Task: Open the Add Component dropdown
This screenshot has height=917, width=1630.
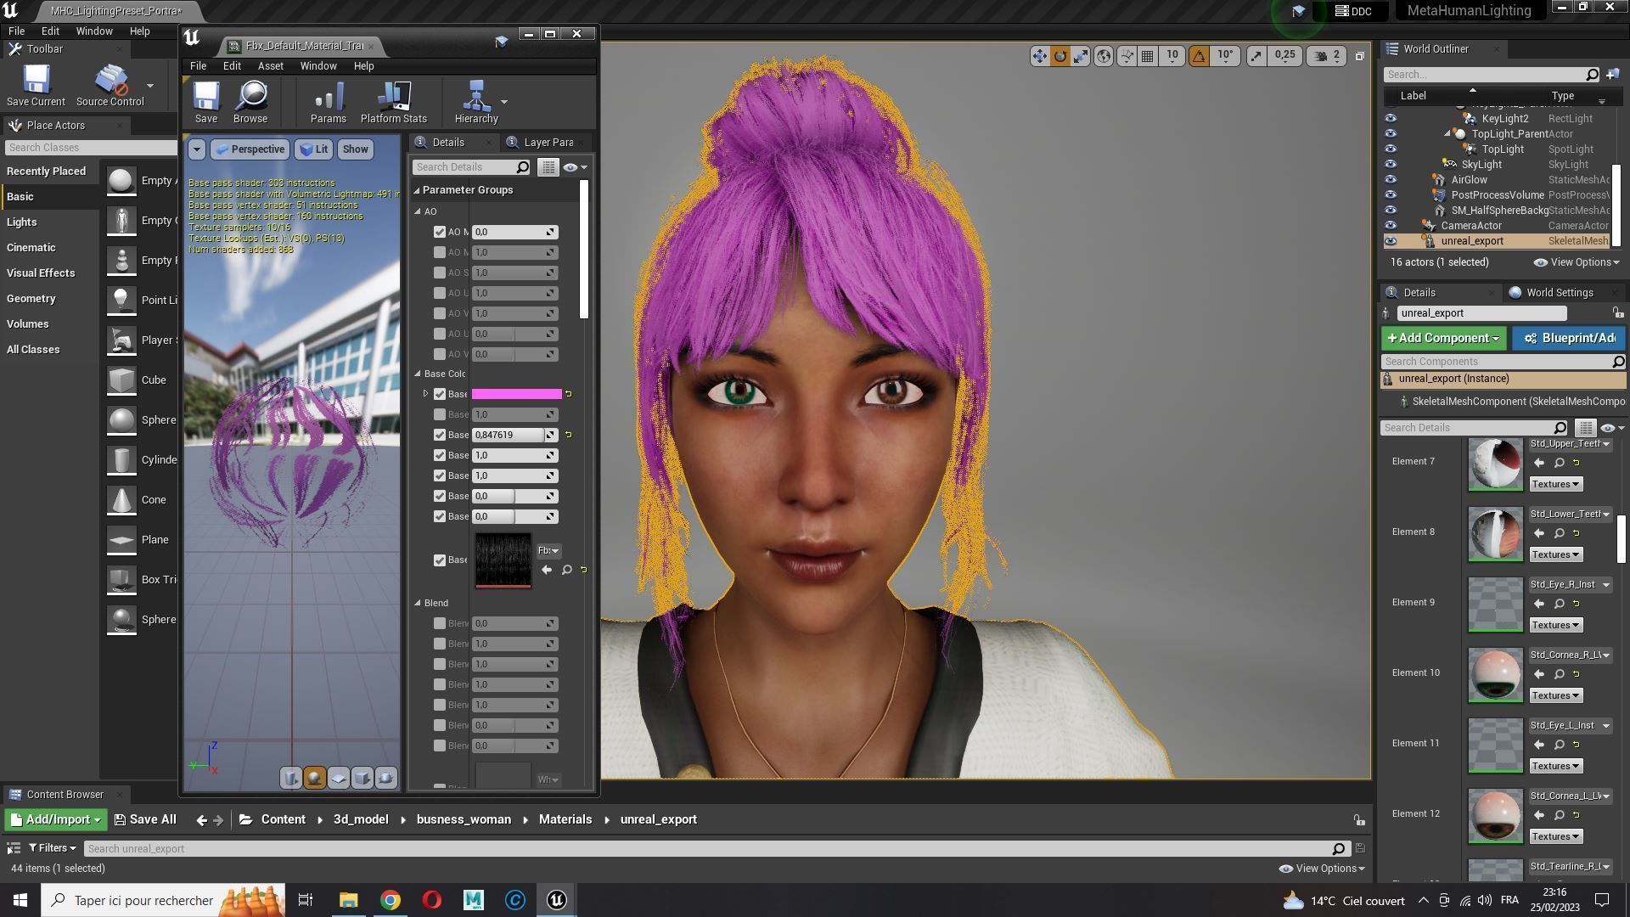Action: pyautogui.click(x=1442, y=339)
